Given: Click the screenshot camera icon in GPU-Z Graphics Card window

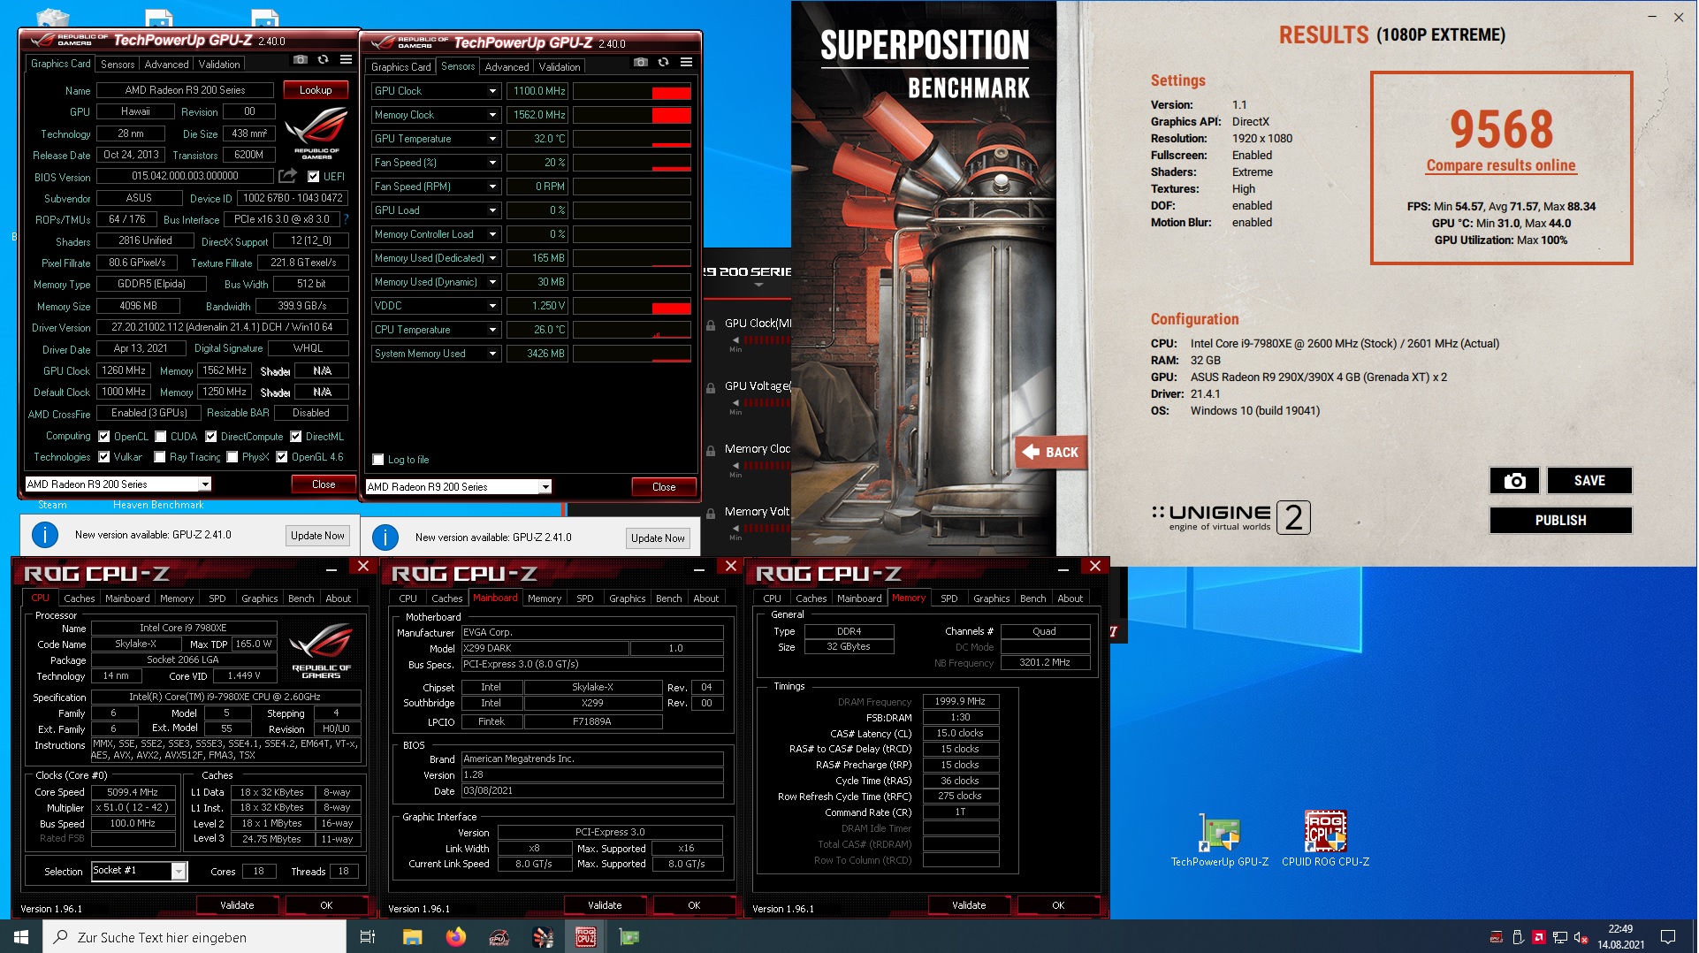Looking at the screenshot, I should click(301, 60).
